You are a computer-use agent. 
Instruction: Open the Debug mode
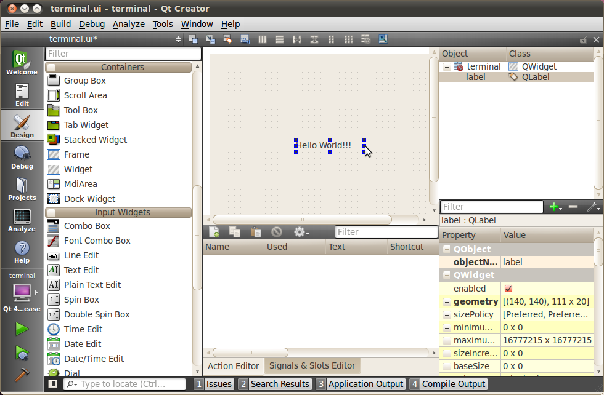[x=22, y=158]
